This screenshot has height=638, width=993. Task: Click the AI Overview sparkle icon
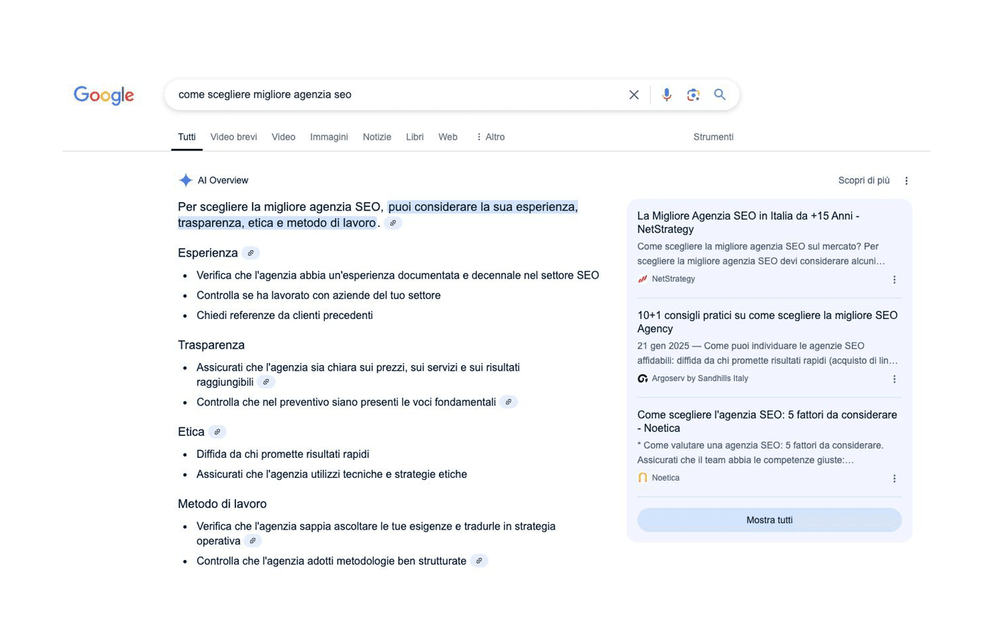(x=186, y=180)
